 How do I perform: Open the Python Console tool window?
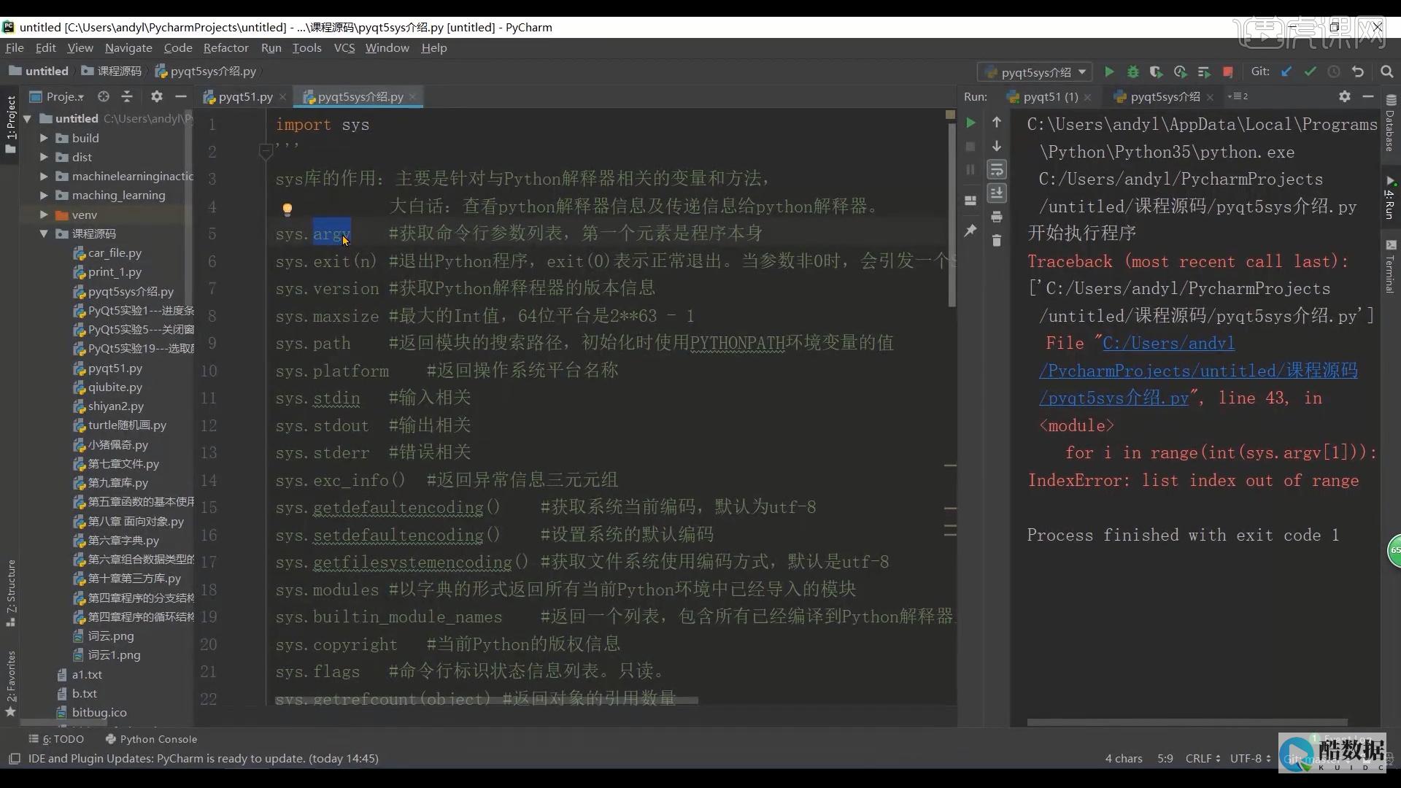point(152,739)
